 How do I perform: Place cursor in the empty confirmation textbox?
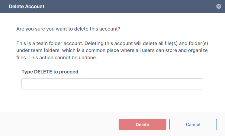pos(112,84)
